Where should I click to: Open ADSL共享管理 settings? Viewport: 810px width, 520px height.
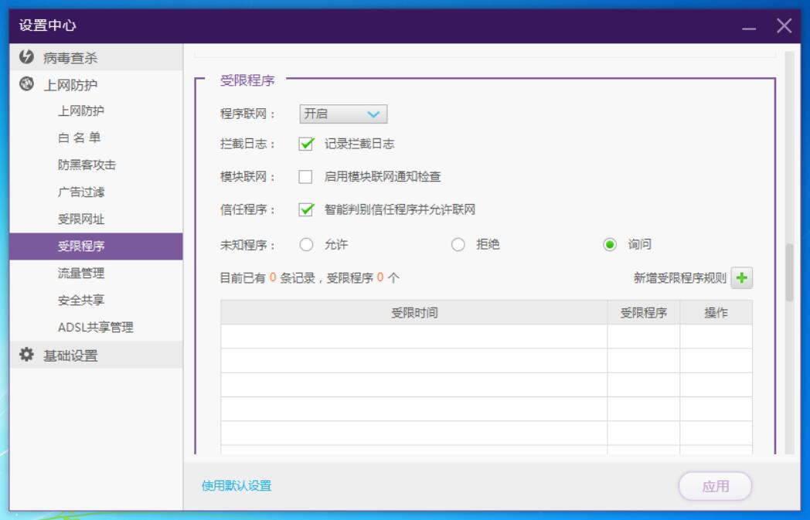pyautogui.click(x=96, y=328)
